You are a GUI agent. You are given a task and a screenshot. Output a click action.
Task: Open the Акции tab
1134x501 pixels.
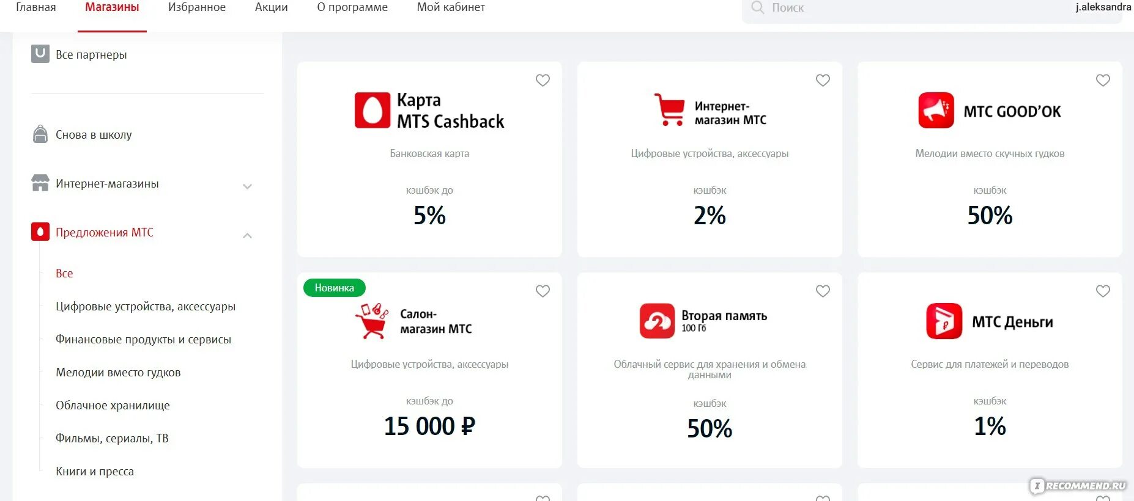click(x=271, y=7)
